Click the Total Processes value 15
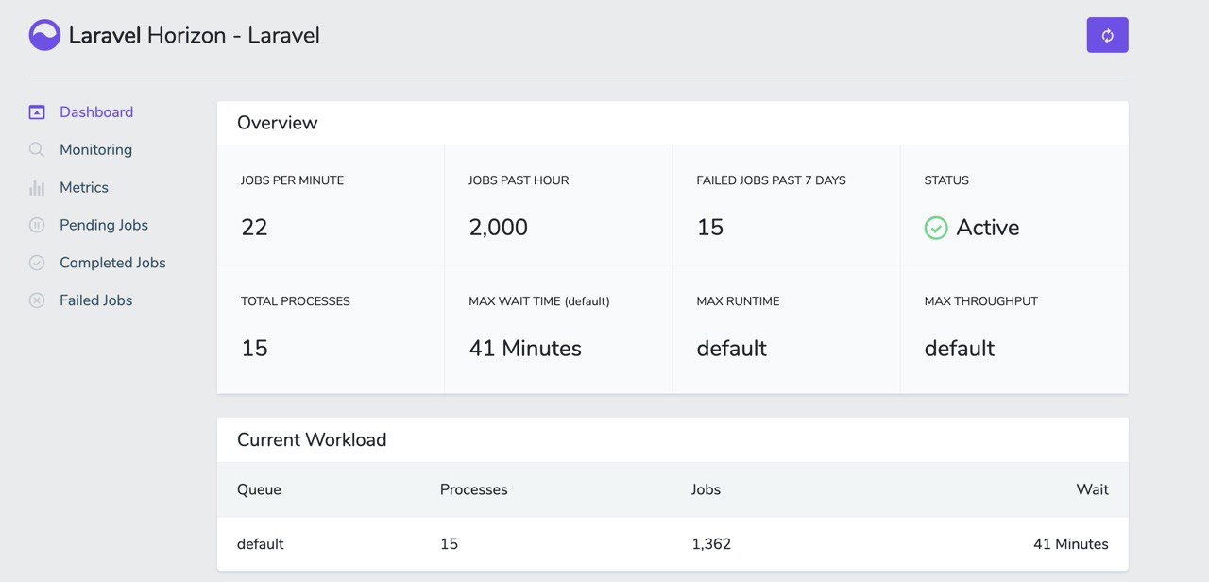Screen dimensions: 1209x582 [x=254, y=349]
